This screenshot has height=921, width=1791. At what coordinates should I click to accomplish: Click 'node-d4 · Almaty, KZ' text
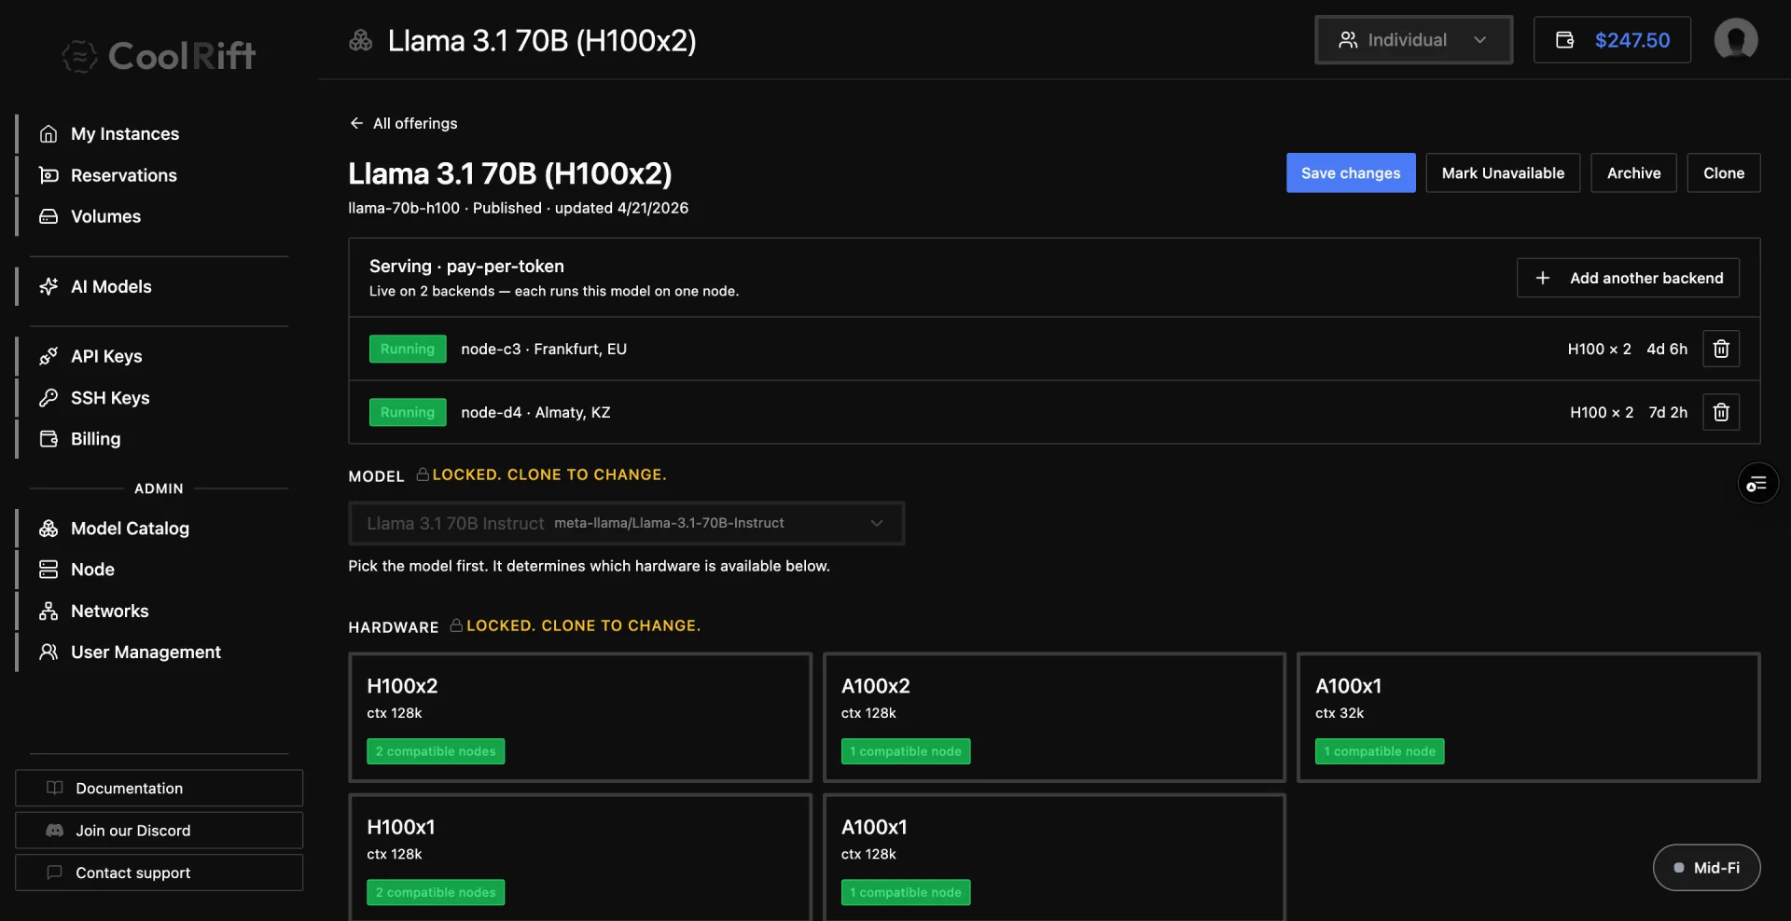535,412
